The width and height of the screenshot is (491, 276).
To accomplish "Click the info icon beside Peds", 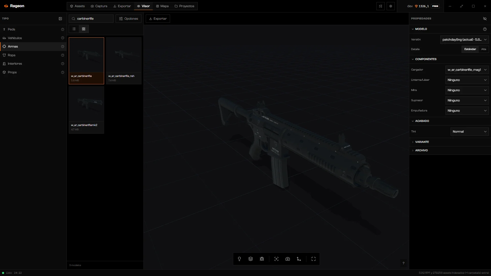I will point(63,29).
